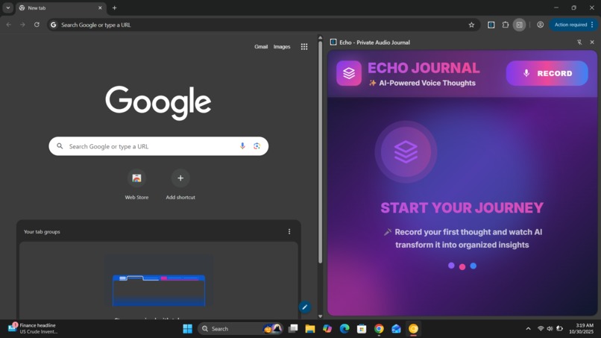This screenshot has height=338, width=601.
Task: Open Microsoft Store from taskbar
Action: click(362, 329)
